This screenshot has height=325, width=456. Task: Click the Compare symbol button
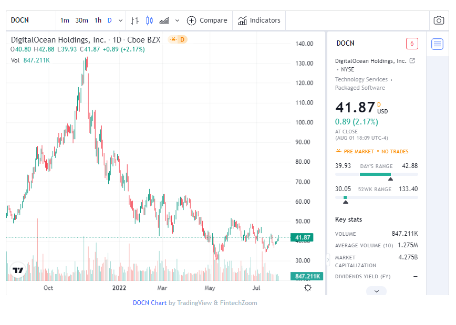[x=207, y=20]
